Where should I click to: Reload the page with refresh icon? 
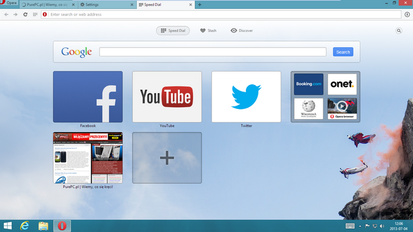tap(25, 14)
